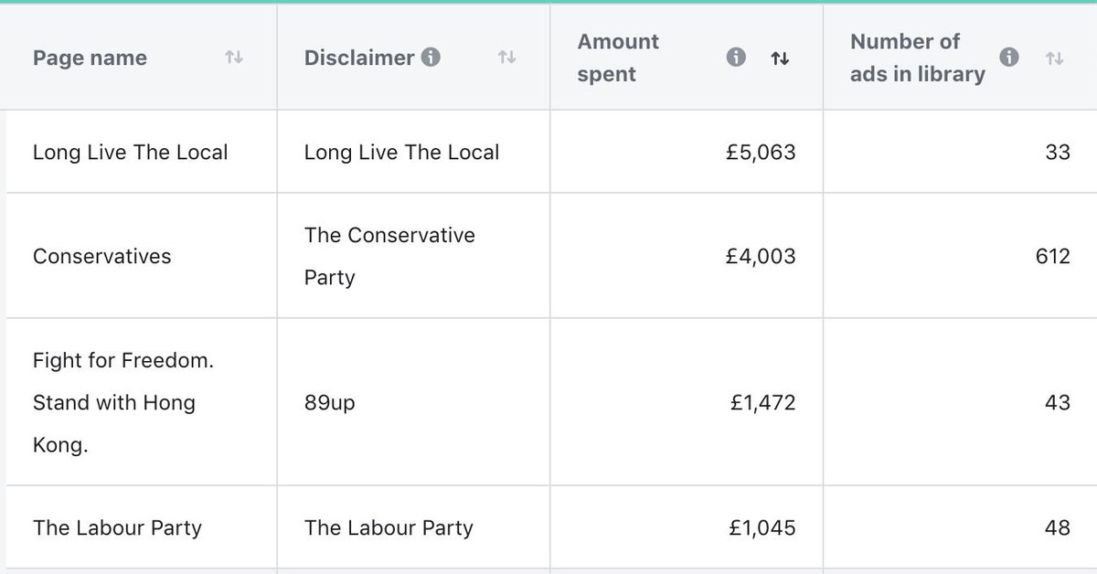This screenshot has width=1097, height=574.
Task: Open Fight for Freedom Hong Kong page
Action: pos(123,402)
